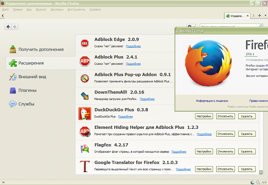Open Настройки for DuckDuckGo Plus

click(x=204, y=116)
